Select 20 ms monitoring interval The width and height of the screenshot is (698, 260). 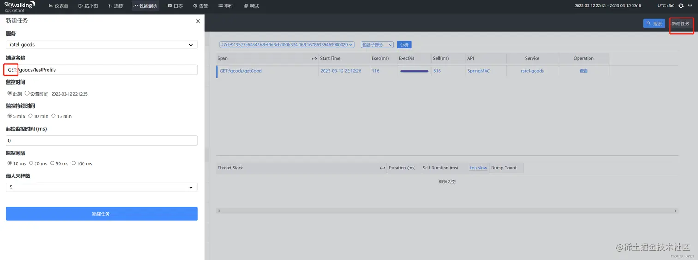[x=31, y=163]
